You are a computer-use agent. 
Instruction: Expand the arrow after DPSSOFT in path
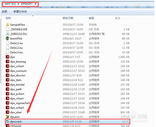click(35, 4)
